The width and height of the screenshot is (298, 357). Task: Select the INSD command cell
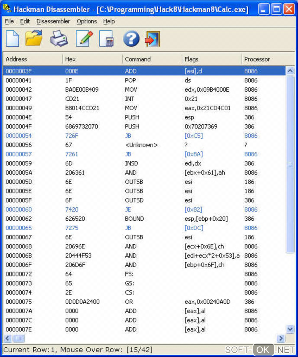pyautogui.click(x=131, y=163)
